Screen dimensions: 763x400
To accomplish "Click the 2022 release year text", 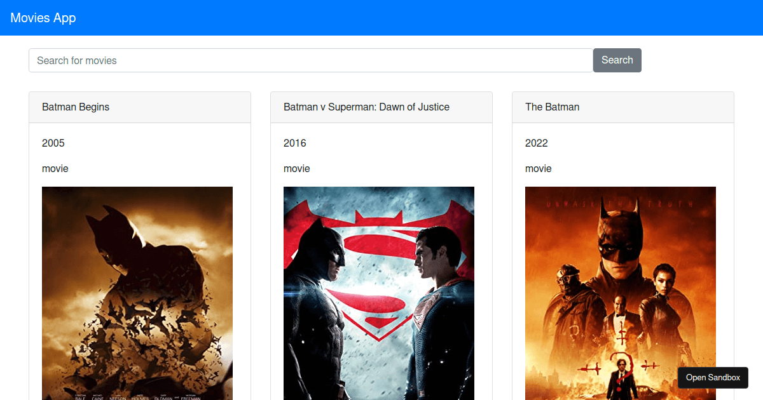I will 537,143.
